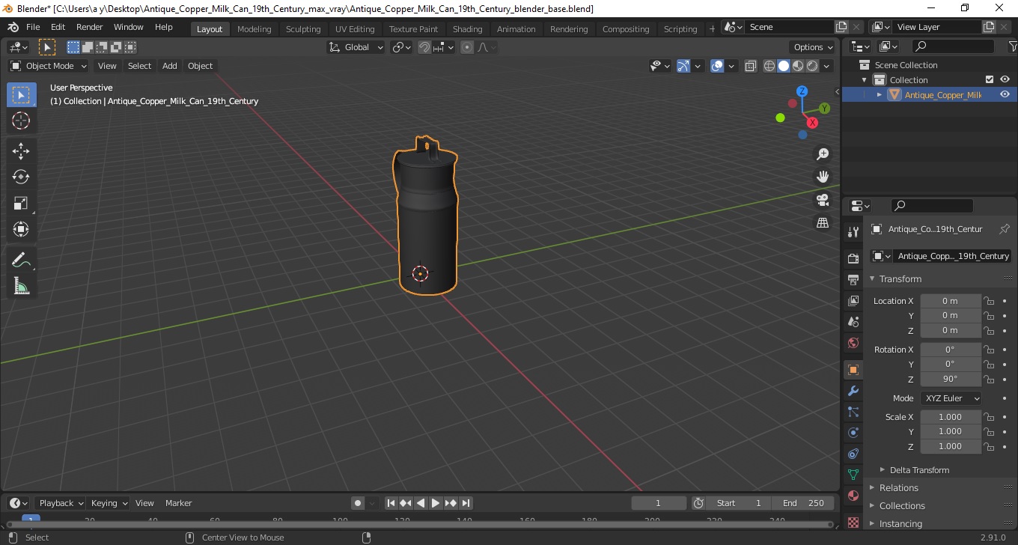Switch to the Modeling workspace tab
Viewport: 1018px width, 545px height.
pos(254,28)
